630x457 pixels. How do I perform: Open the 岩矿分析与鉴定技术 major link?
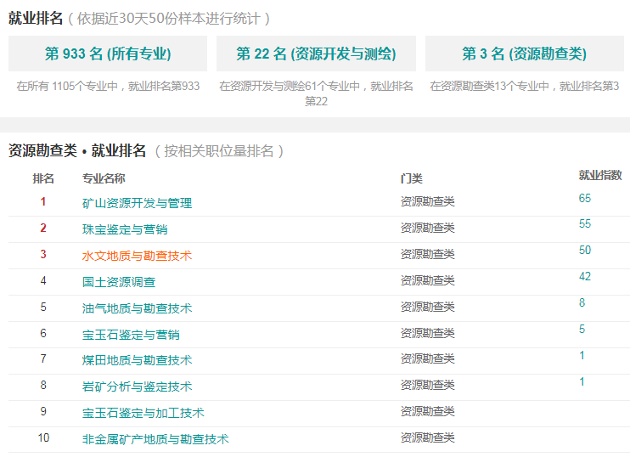click(x=137, y=386)
